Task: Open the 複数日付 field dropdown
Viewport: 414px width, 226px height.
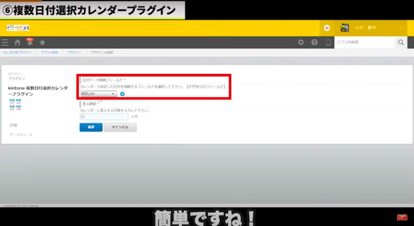Action: click(98, 94)
